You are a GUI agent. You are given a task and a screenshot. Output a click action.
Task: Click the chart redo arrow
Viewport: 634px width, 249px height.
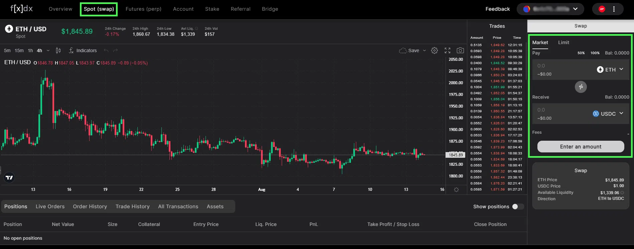pyautogui.click(x=116, y=50)
